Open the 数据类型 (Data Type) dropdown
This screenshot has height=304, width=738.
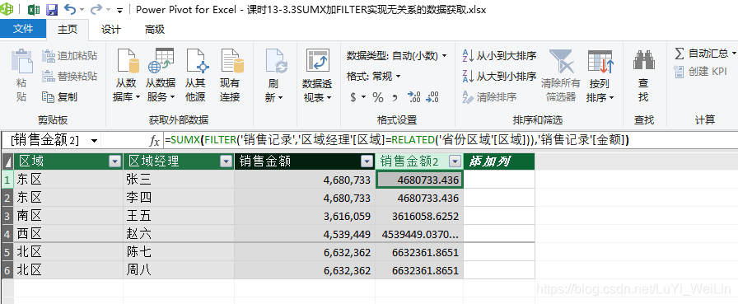397,56
